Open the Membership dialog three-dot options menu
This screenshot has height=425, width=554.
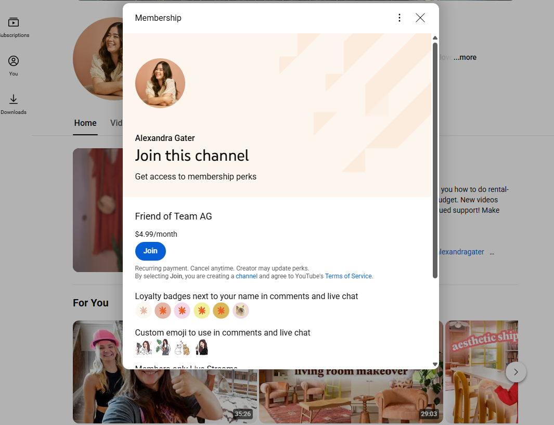pos(400,18)
